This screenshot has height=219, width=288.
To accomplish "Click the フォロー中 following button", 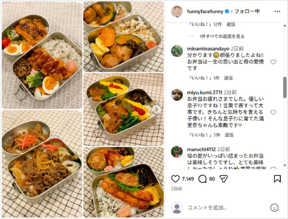I will click(x=247, y=11).
